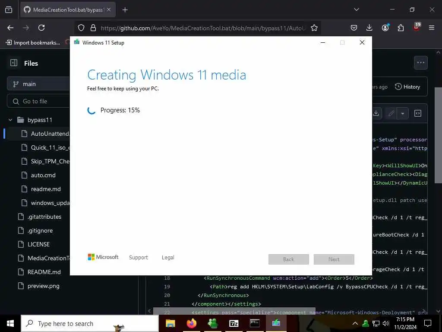The width and height of the screenshot is (442, 332).
Task: Click the taskbar search box
Action: click(x=90, y=323)
